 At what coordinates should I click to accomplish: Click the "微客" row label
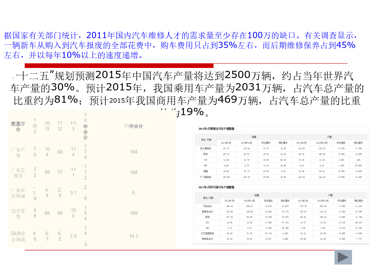[x=206, y=171]
